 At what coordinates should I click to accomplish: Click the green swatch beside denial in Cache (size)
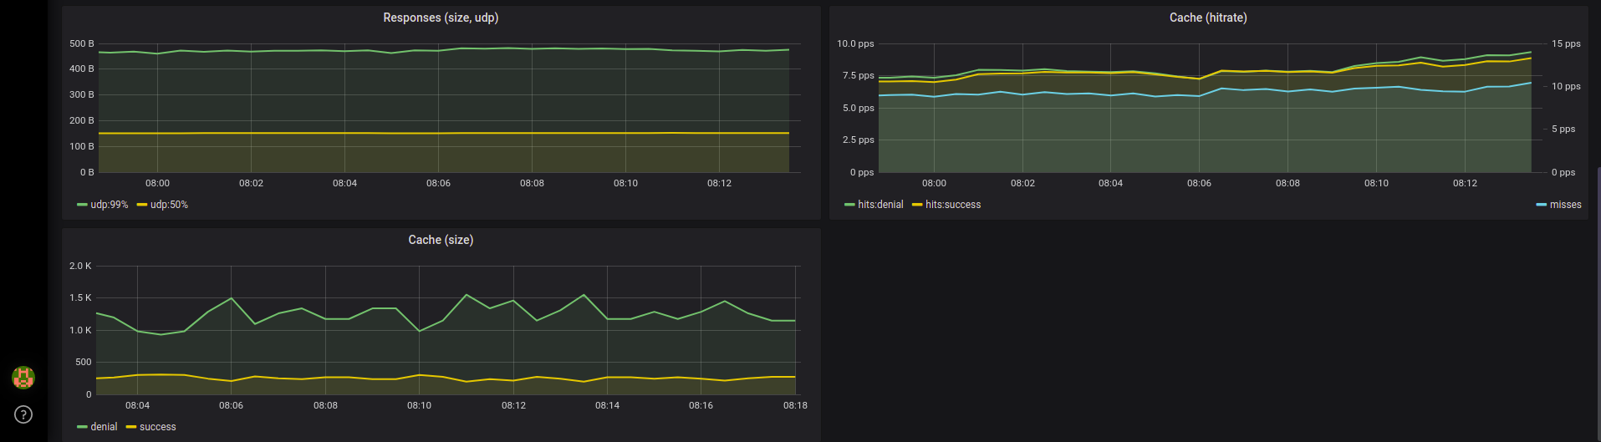tap(82, 427)
